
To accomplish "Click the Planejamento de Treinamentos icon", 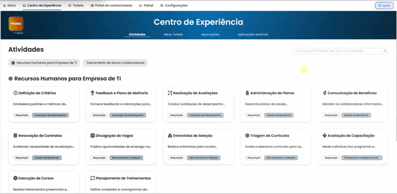I will tap(93, 178).
